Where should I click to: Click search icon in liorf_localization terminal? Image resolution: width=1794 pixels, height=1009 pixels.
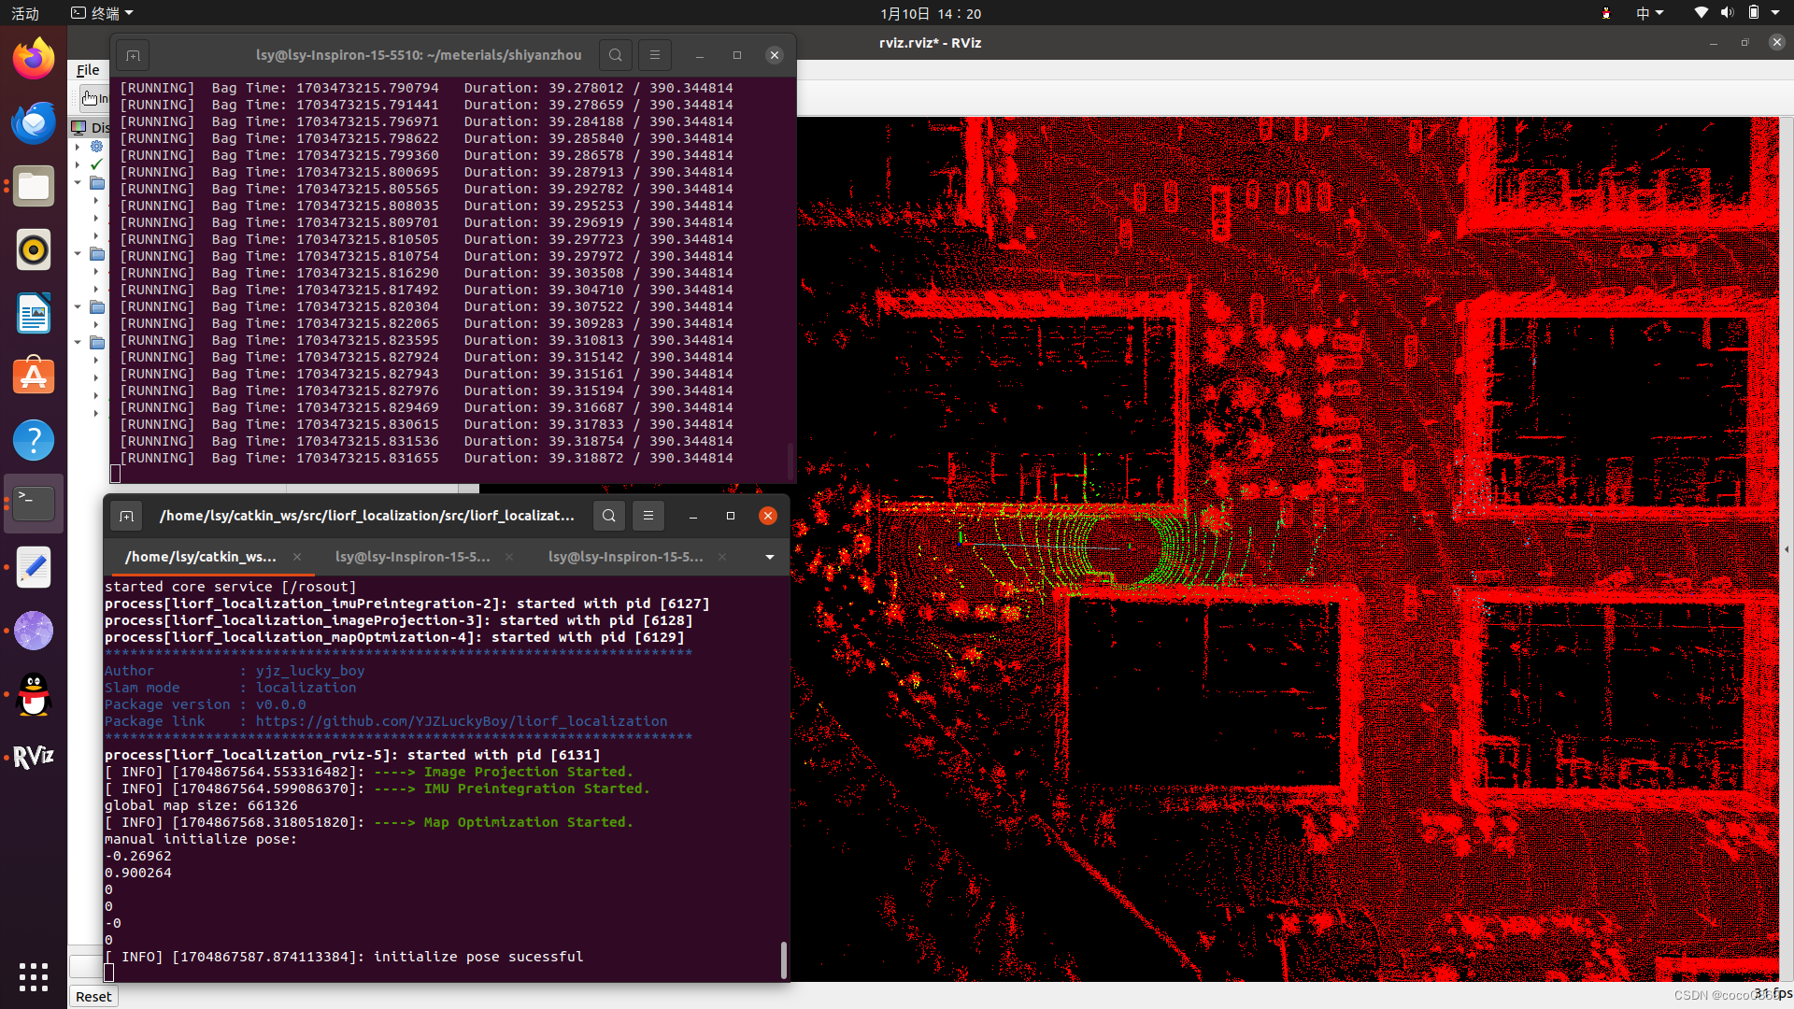(x=608, y=516)
